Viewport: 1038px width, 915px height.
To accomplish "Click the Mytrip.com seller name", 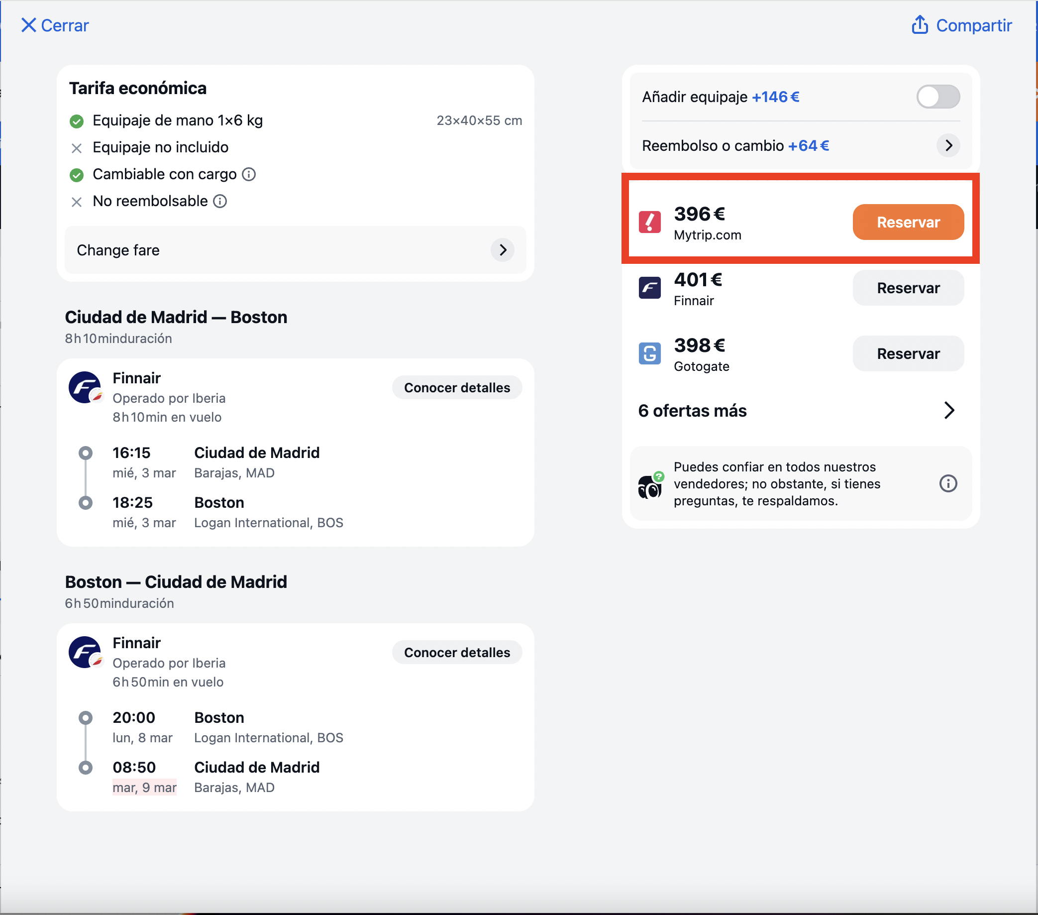I will (x=708, y=234).
